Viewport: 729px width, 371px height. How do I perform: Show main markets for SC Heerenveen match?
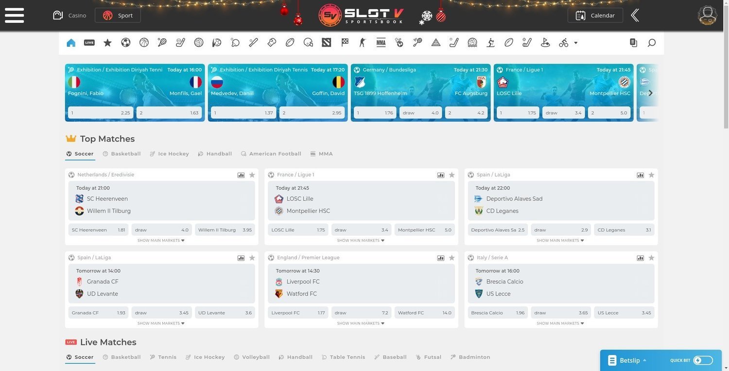coord(161,240)
